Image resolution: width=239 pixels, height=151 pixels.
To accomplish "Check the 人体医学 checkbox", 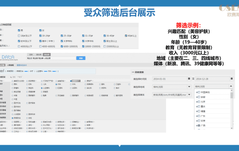I will (13, 114).
